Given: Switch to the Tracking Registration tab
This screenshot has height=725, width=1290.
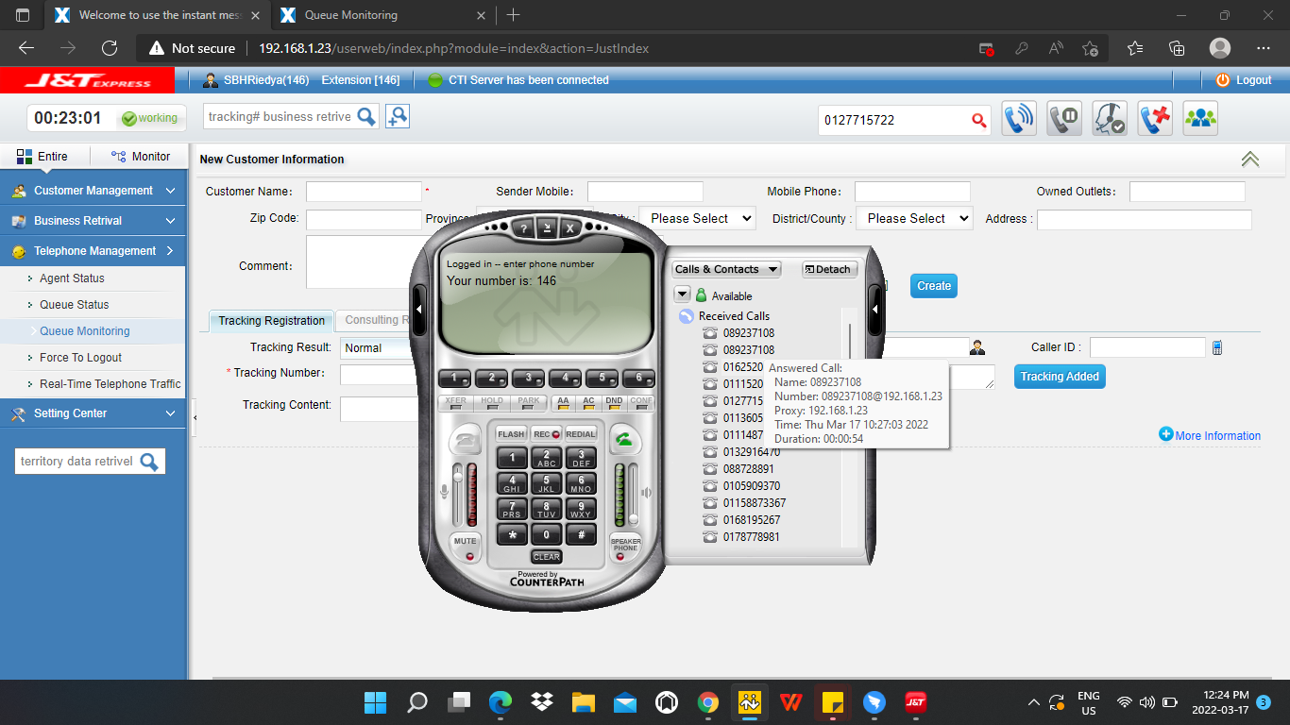Looking at the screenshot, I should coord(272,321).
